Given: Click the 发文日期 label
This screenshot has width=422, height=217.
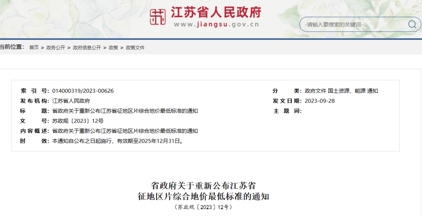Looking at the screenshot, I should (x=287, y=101).
